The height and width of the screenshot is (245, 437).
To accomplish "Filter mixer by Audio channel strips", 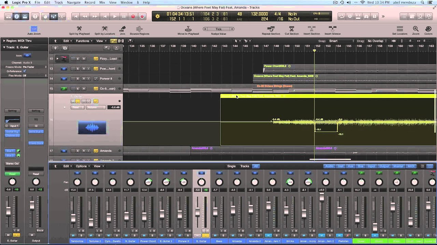I will coord(329,166).
